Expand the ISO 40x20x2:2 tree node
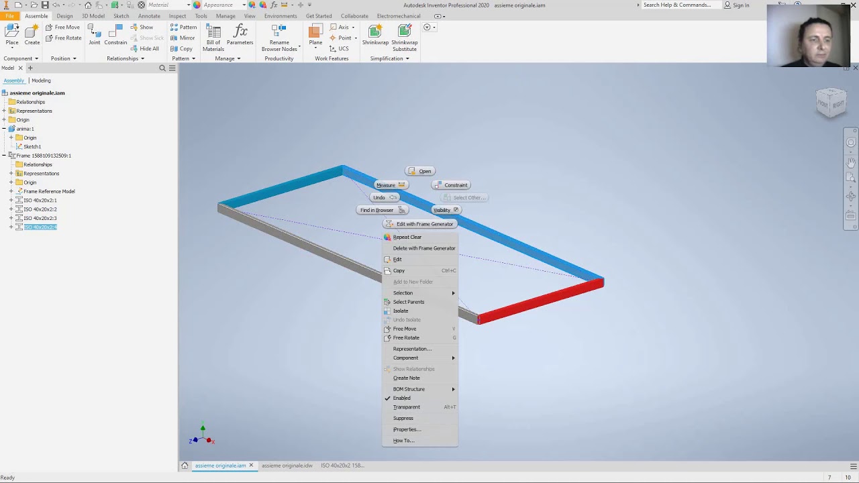This screenshot has height=483, width=859. [x=11, y=209]
